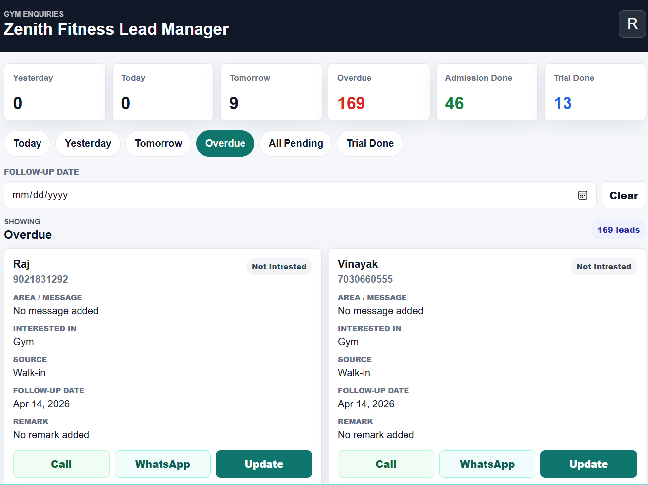Viewport: 648px width, 485px height.
Task: Update Raj's lead record
Action: [x=264, y=464]
